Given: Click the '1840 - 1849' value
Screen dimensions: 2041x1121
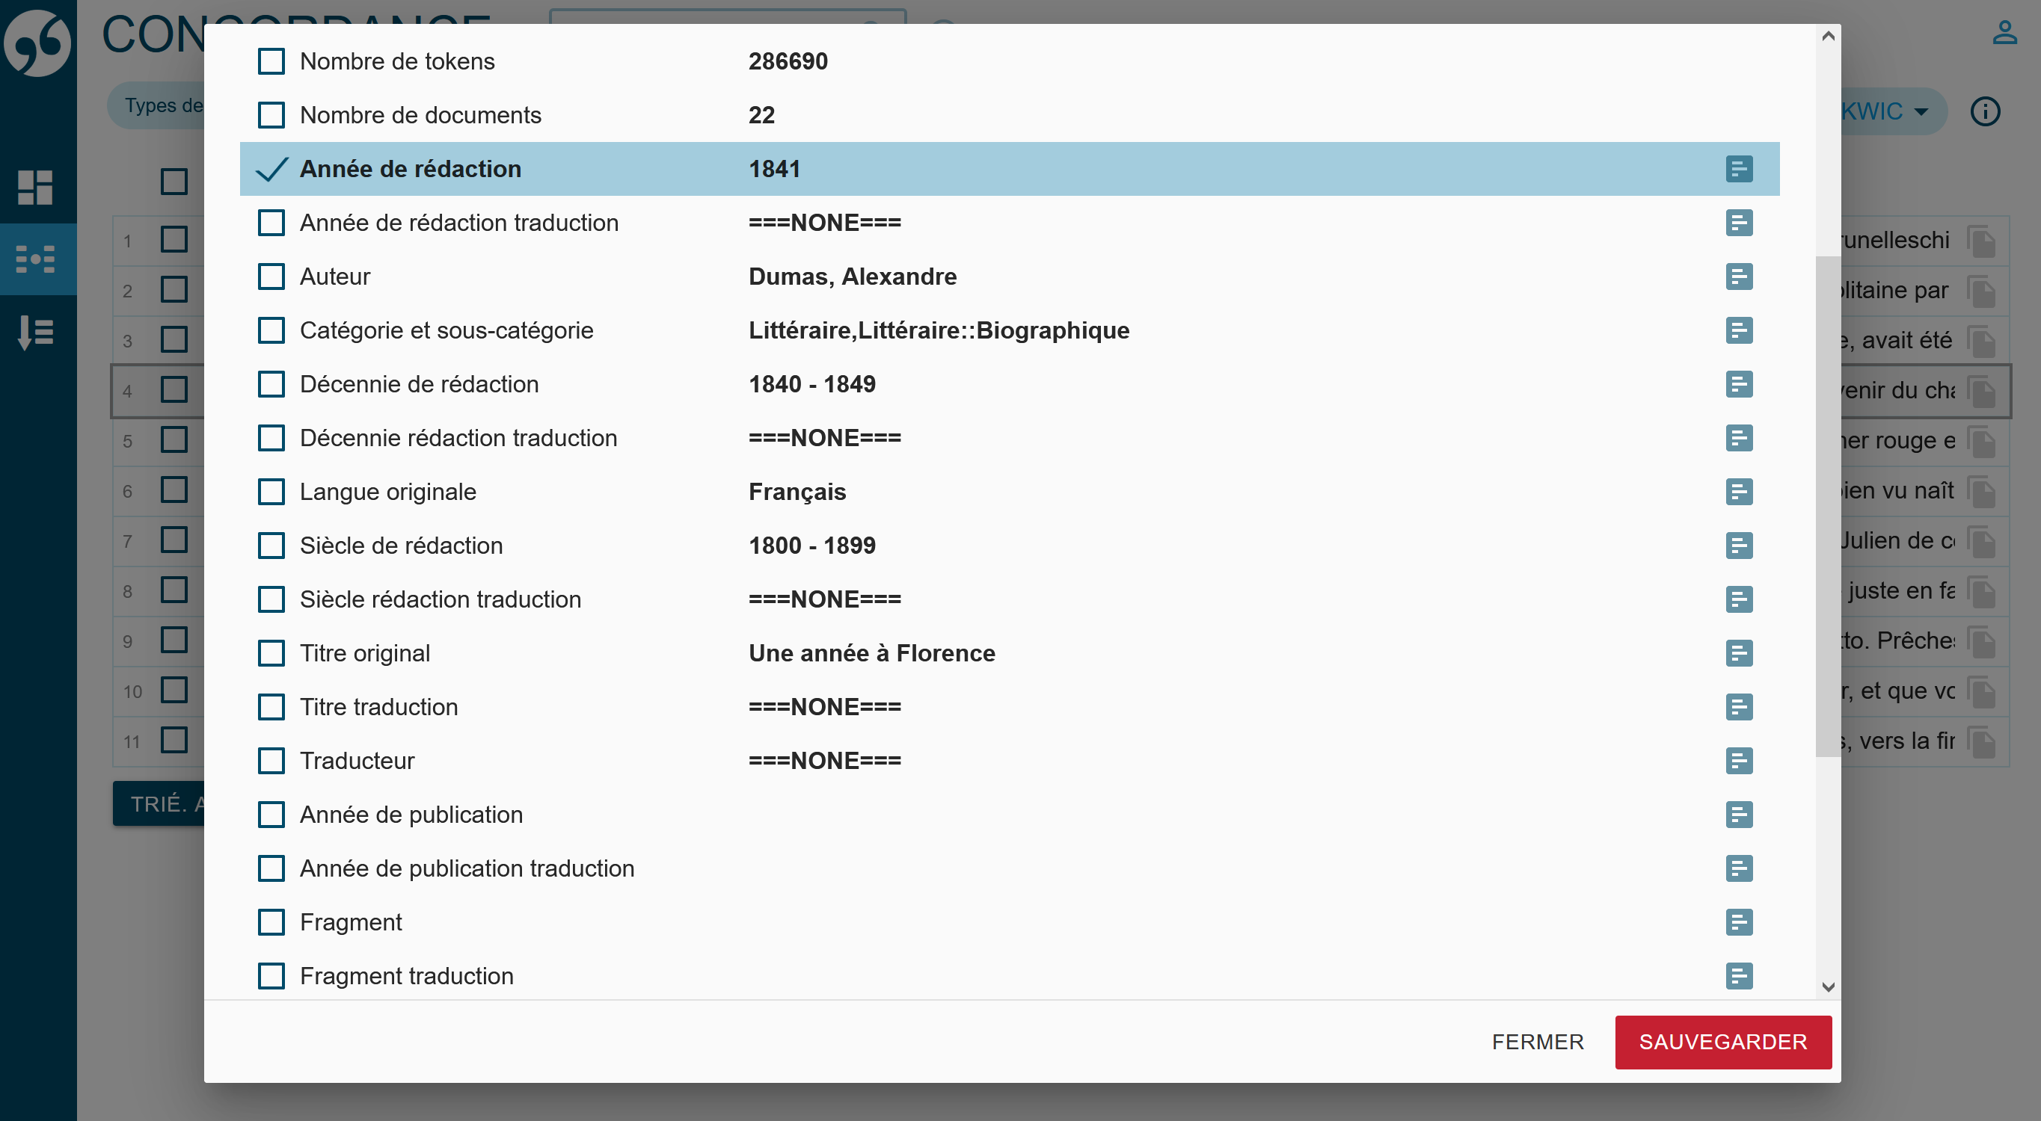Looking at the screenshot, I should 812,384.
